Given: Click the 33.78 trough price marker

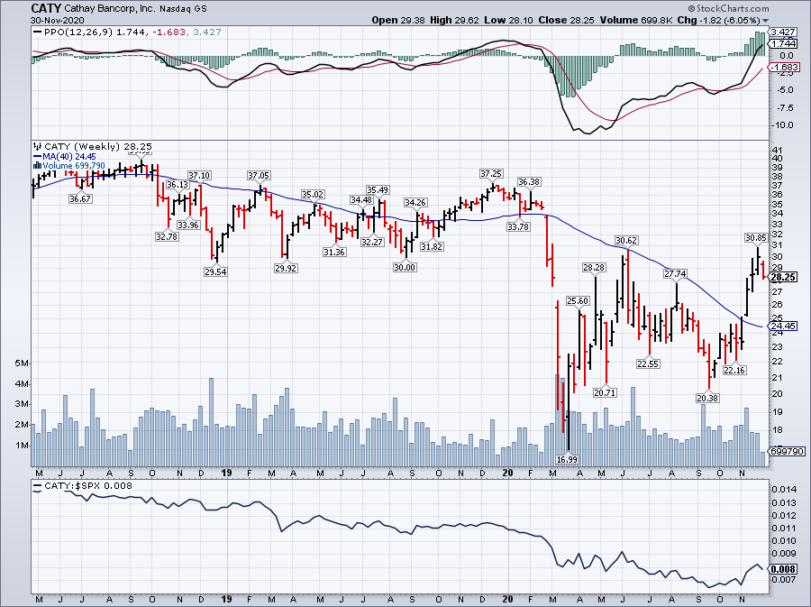Looking at the screenshot, I should 518,226.
